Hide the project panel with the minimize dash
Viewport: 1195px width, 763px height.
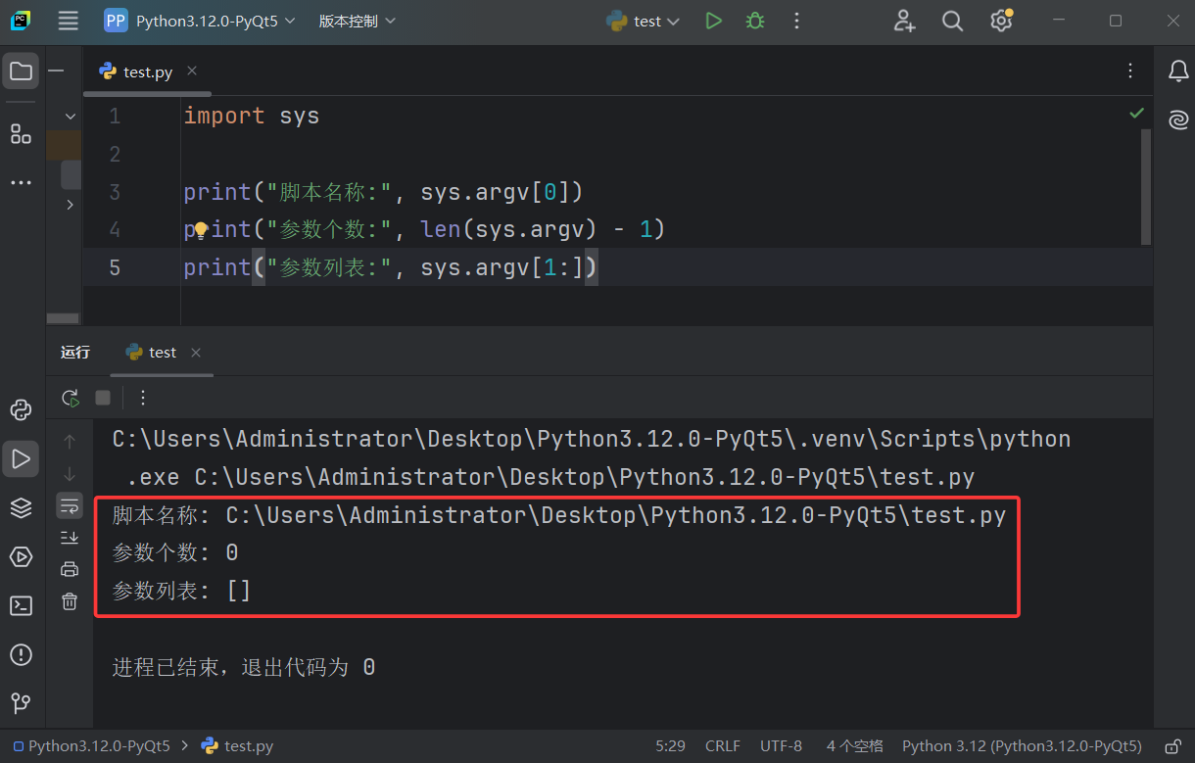(57, 72)
